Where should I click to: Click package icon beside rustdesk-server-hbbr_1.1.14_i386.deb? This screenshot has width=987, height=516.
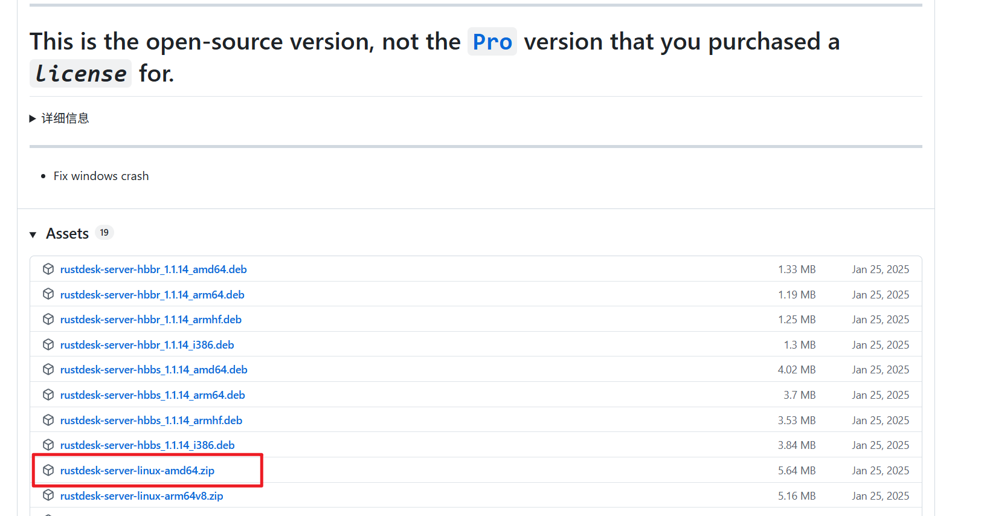[x=48, y=344]
